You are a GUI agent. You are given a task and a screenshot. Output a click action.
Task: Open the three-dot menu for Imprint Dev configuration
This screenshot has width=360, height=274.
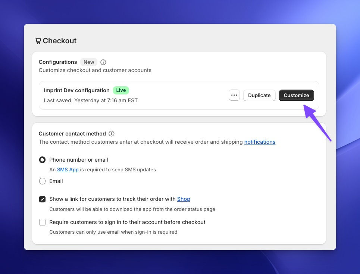point(234,95)
